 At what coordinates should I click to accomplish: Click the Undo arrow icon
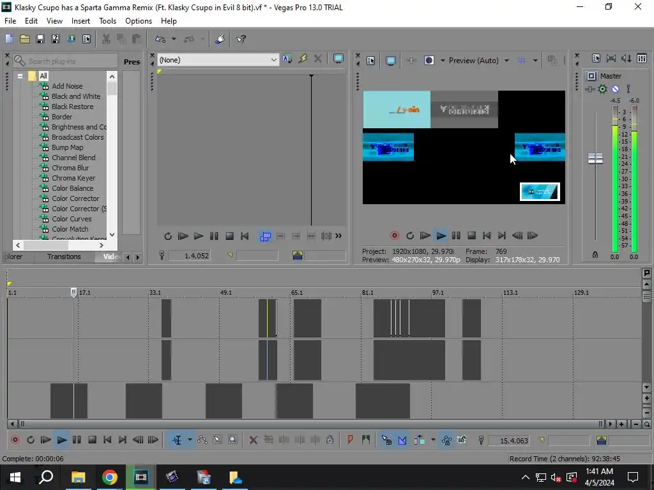pos(160,39)
